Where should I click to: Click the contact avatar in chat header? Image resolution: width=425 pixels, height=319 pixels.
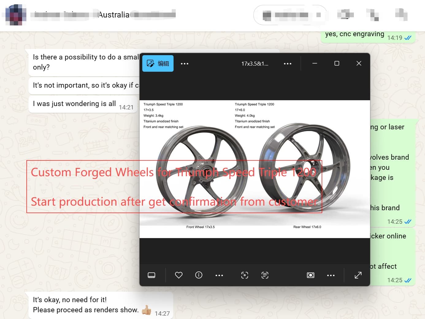(x=16, y=15)
